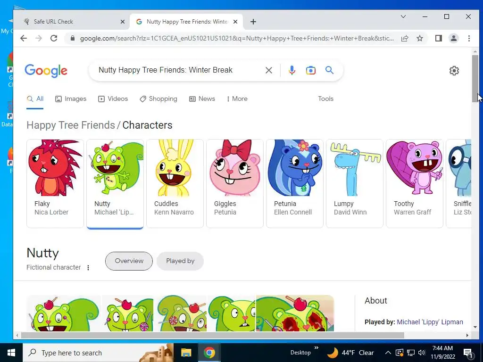Open the Chrome tab search chevron

tap(403, 16)
